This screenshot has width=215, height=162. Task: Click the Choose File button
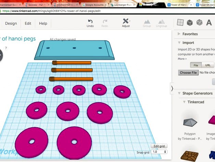(x=188, y=73)
